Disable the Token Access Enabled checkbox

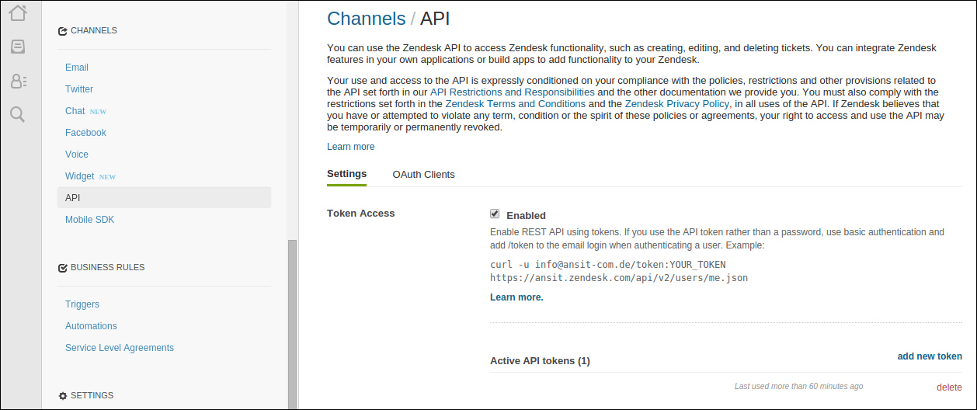(495, 214)
